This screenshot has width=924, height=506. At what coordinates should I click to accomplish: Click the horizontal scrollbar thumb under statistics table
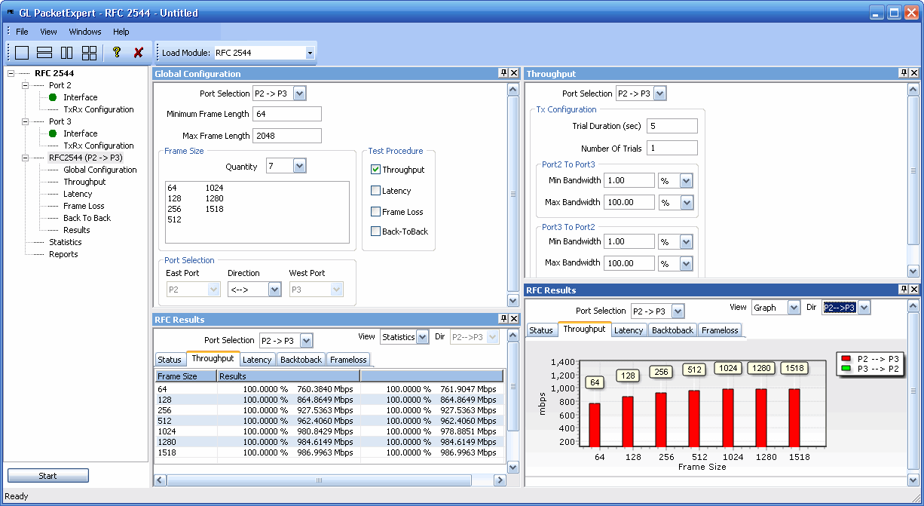(319, 480)
